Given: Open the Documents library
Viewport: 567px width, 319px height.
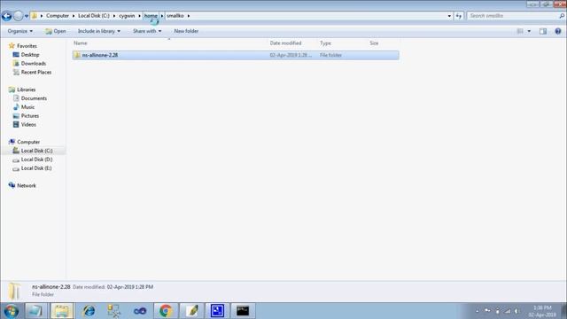Looking at the screenshot, I should click(34, 98).
